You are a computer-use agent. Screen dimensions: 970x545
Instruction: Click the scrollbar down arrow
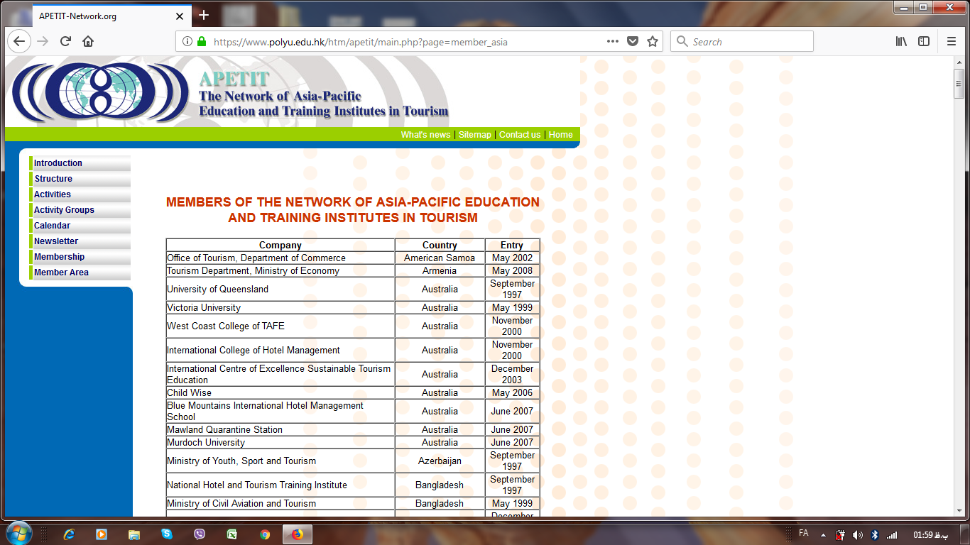(959, 510)
